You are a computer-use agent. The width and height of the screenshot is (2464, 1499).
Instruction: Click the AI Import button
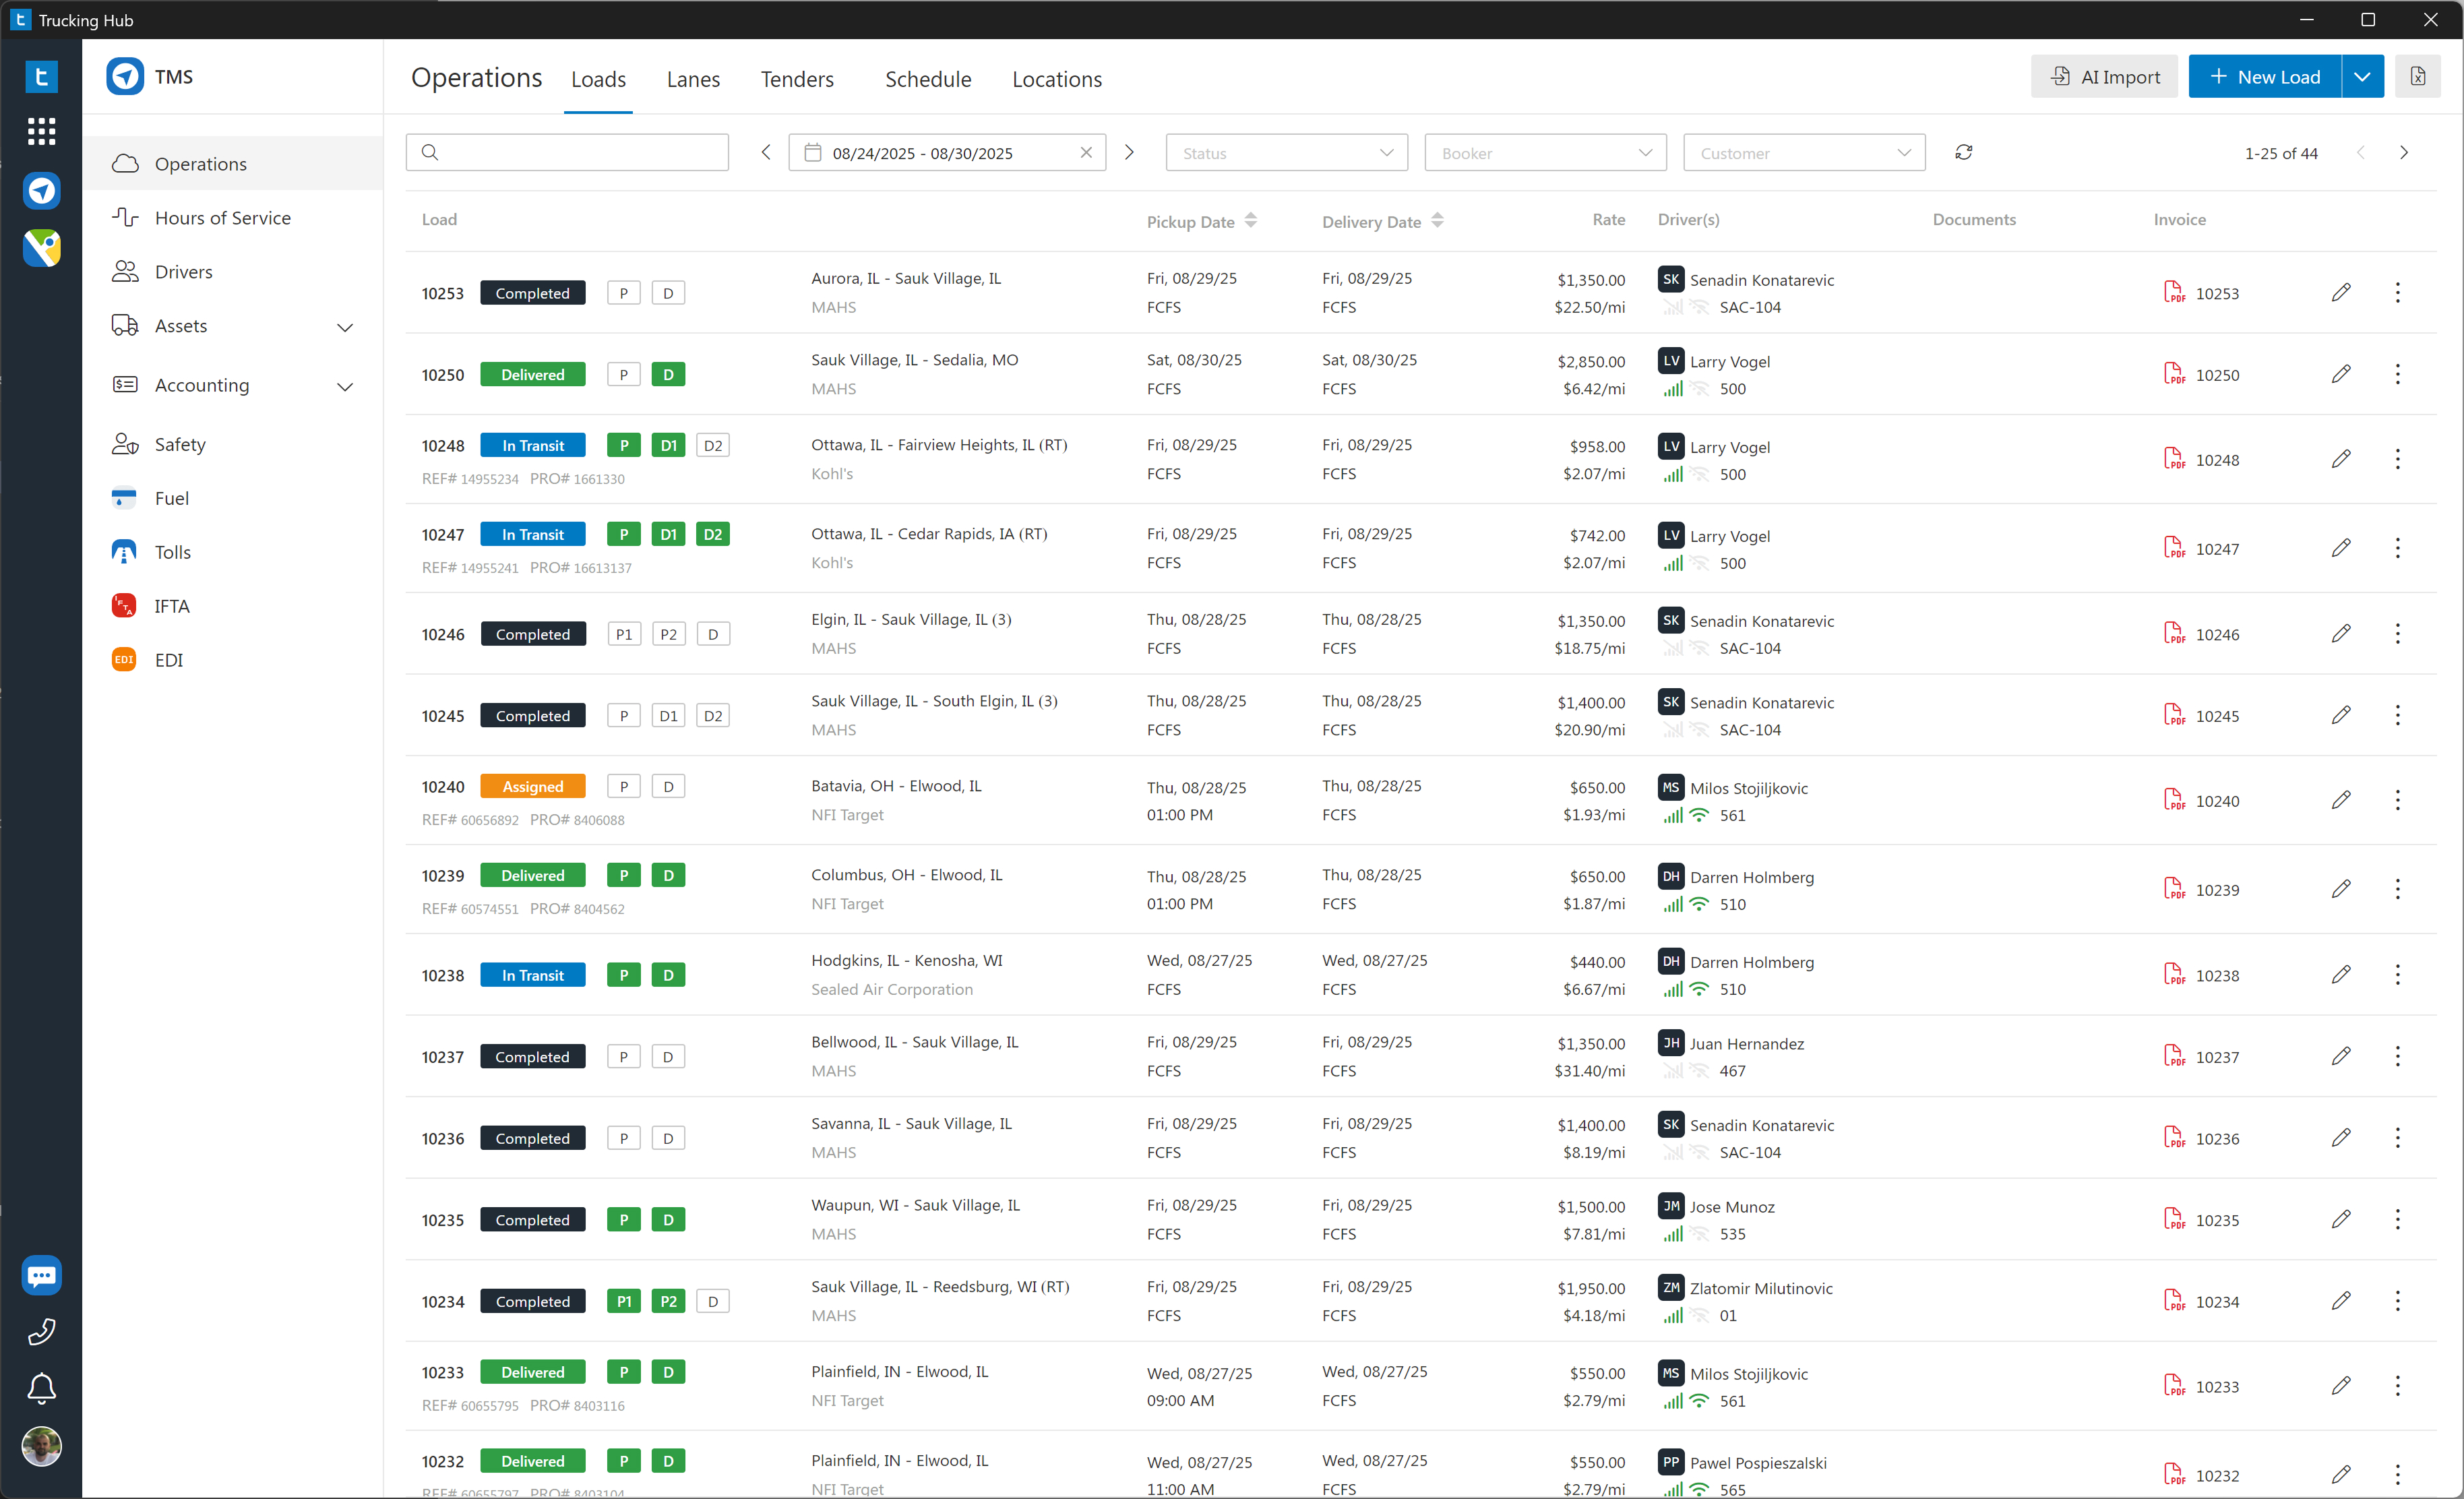(2104, 77)
